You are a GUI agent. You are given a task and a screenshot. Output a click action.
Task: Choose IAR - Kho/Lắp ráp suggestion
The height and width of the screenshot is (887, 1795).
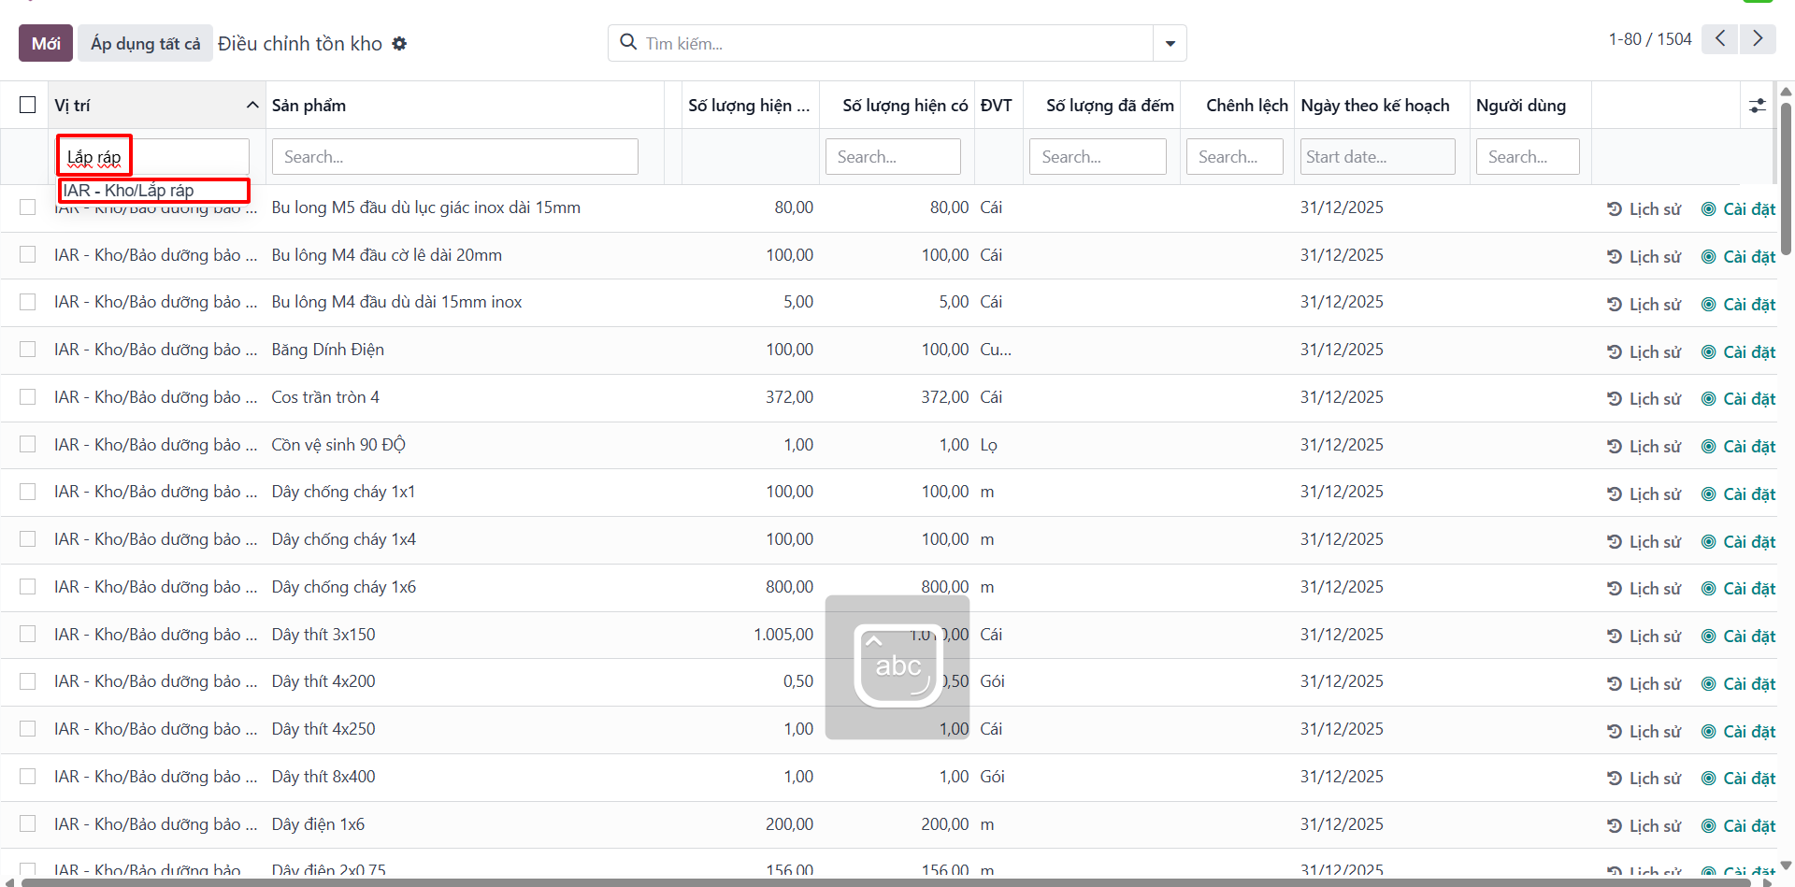pos(154,191)
